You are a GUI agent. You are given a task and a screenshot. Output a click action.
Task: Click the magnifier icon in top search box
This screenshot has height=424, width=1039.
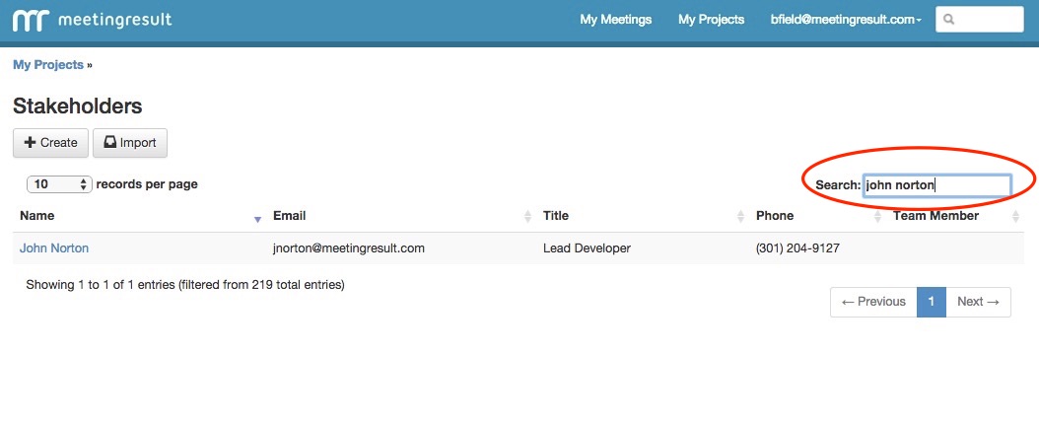click(x=948, y=20)
